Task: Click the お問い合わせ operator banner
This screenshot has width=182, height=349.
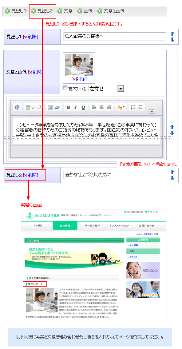Action: tap(143, 270)
